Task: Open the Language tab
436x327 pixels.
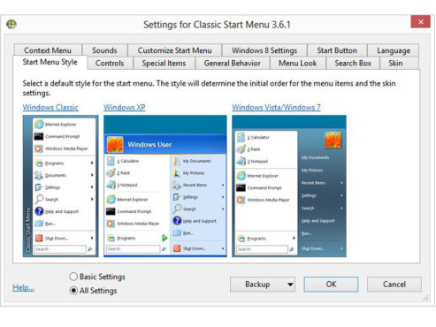Action: (x=394, y=50)
